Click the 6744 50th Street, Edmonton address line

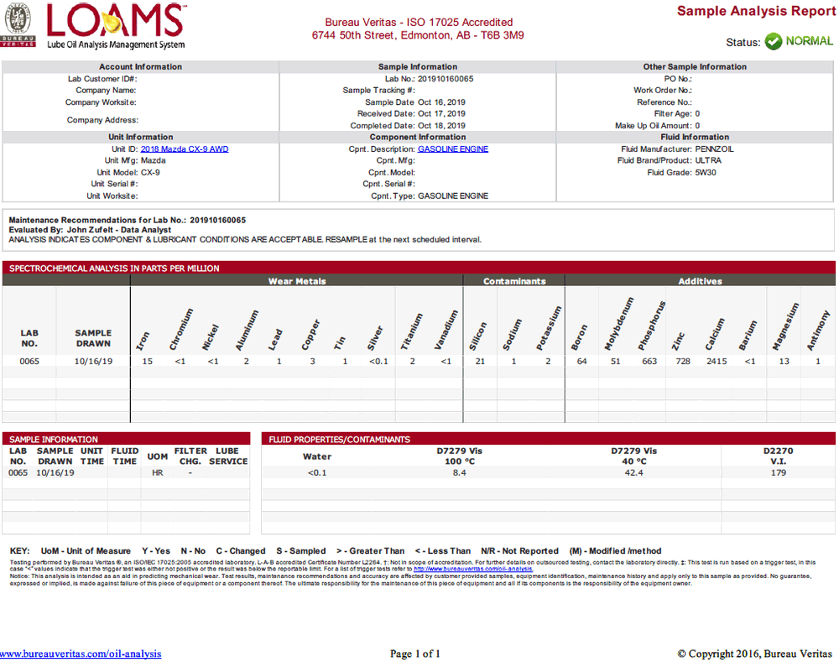click(418, 35)
